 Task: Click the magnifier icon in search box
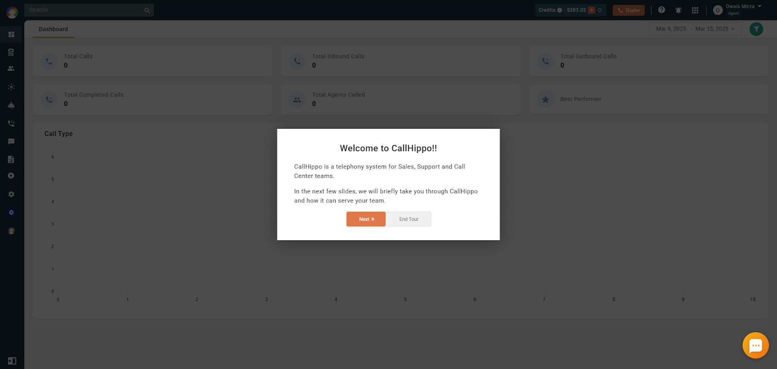click(x=147, y=10)
